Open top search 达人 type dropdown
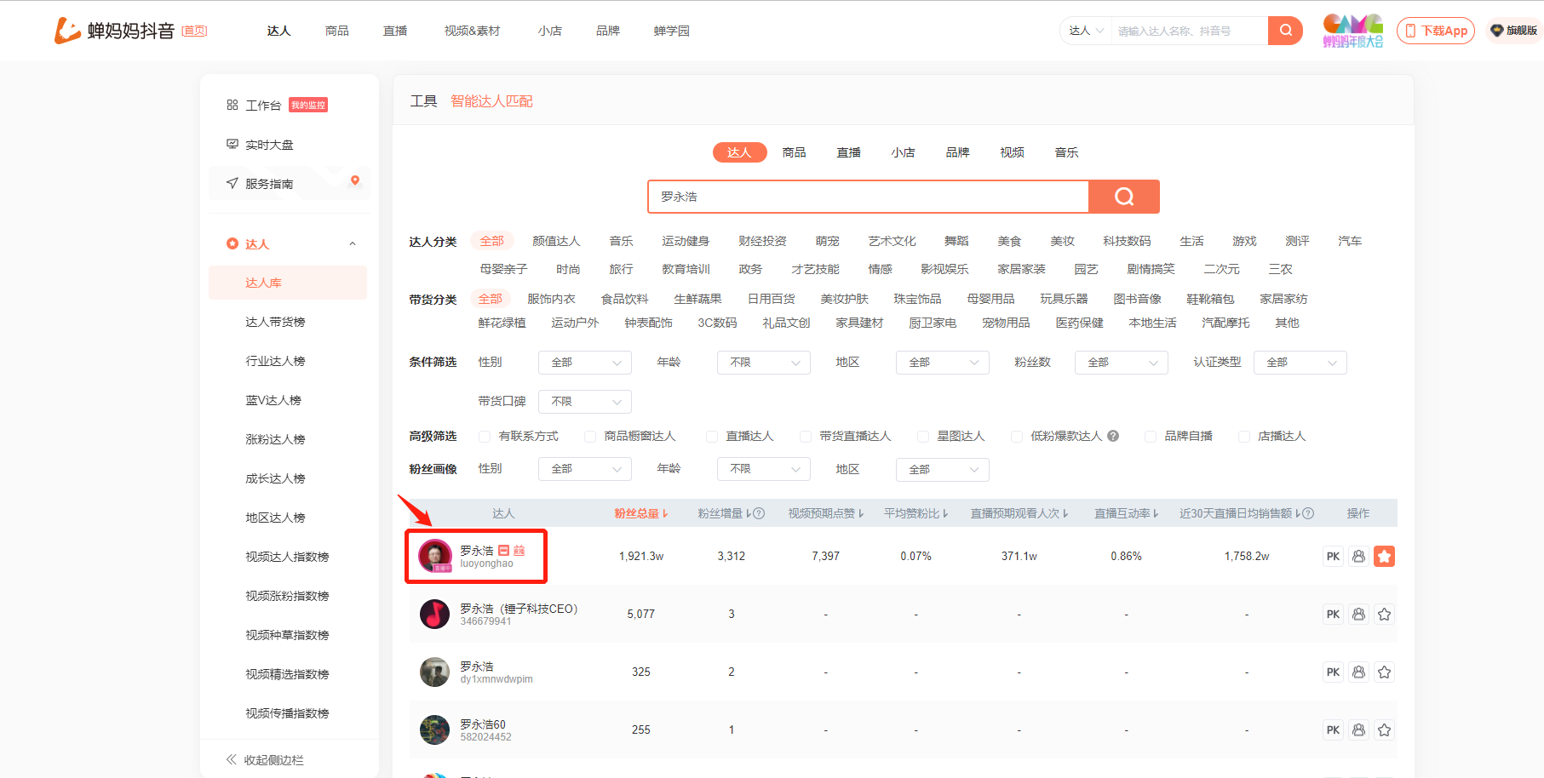This screenshot has width=1544, height=778. tap(1086, 31)
